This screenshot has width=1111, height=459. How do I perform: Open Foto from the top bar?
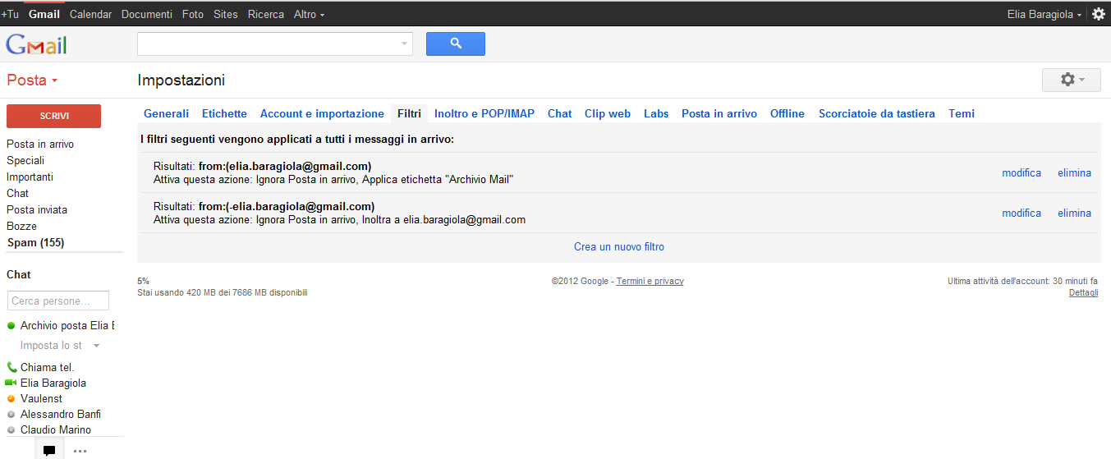[193, 14]
